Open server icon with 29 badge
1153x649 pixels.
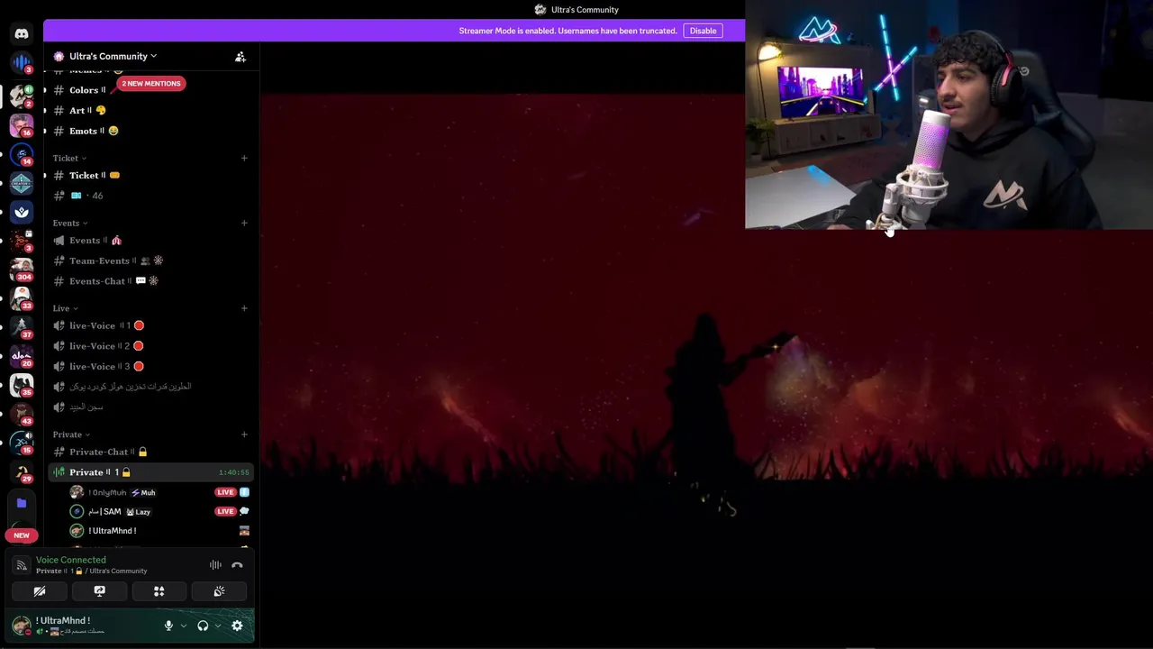pos(22,471)
